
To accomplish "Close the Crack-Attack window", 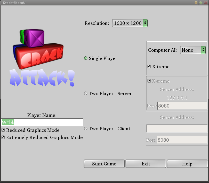I will 206,3.
